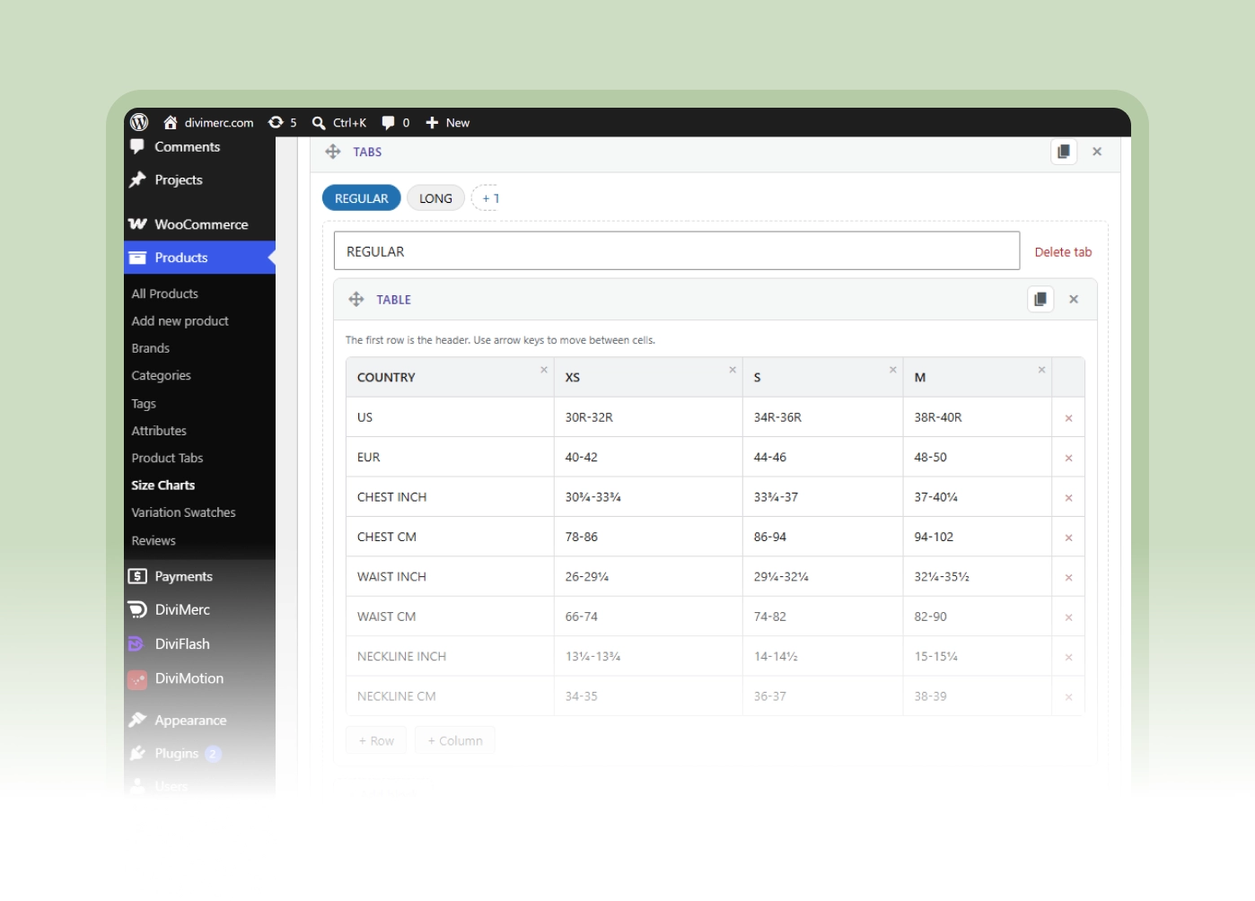Open the comments bubble in admin bar
This screenshot has height=901, width=1255.
[x=395, y=123]
